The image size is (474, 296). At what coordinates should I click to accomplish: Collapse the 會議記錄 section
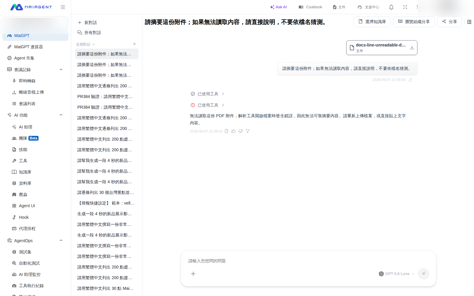click(x=61, y=70)
